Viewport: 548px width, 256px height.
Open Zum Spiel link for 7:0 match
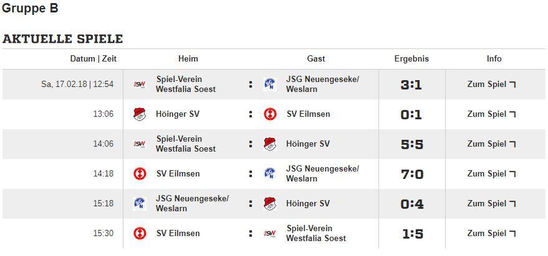[x=491, y=174]
